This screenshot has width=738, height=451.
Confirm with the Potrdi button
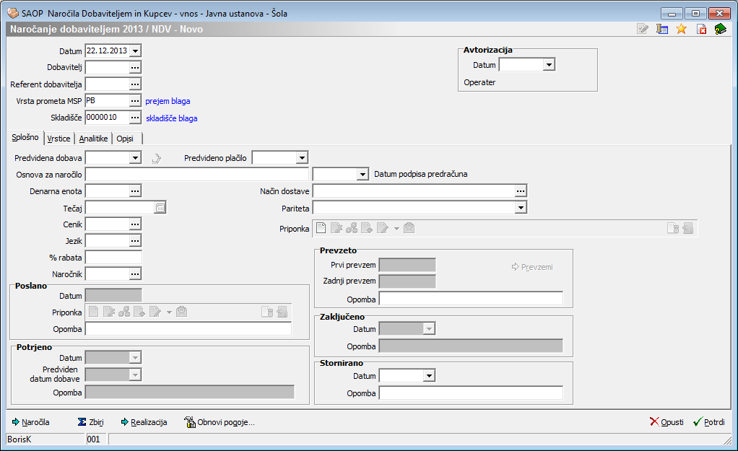coord(709,422)
